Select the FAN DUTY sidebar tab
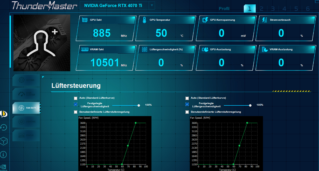 click(x=26, y=108)
